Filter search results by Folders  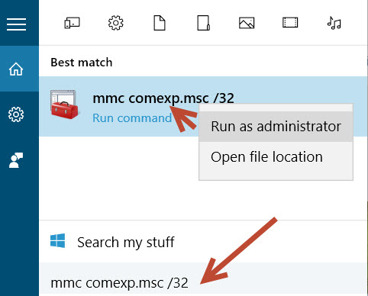203,23
